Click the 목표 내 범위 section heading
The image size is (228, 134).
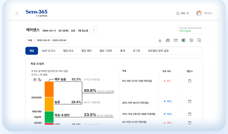37,64
